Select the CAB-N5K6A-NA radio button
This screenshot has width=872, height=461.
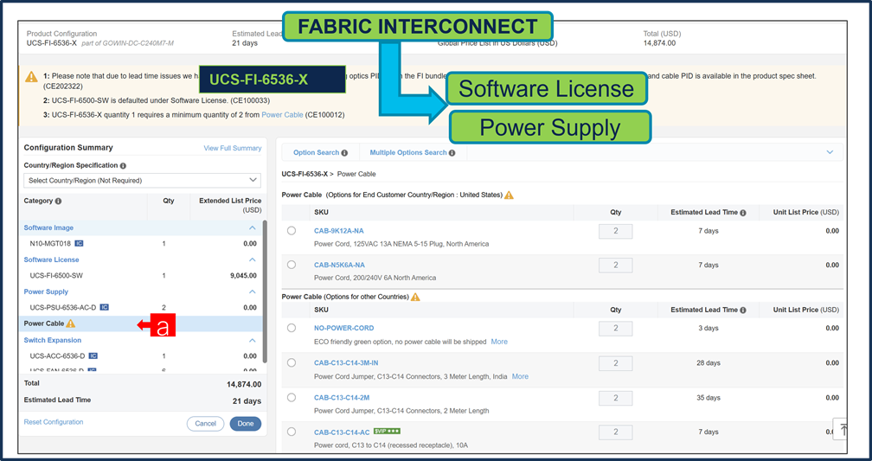point(292,266)
